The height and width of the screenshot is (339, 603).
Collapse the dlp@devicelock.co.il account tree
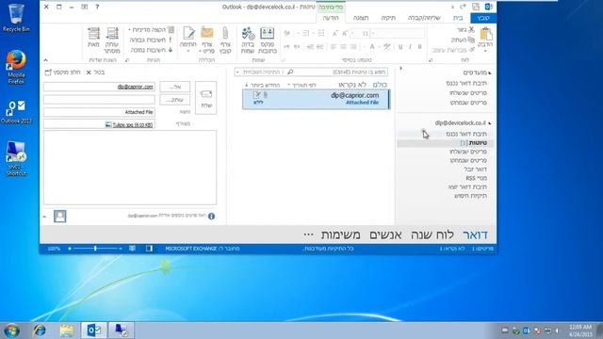click(490, 123)
